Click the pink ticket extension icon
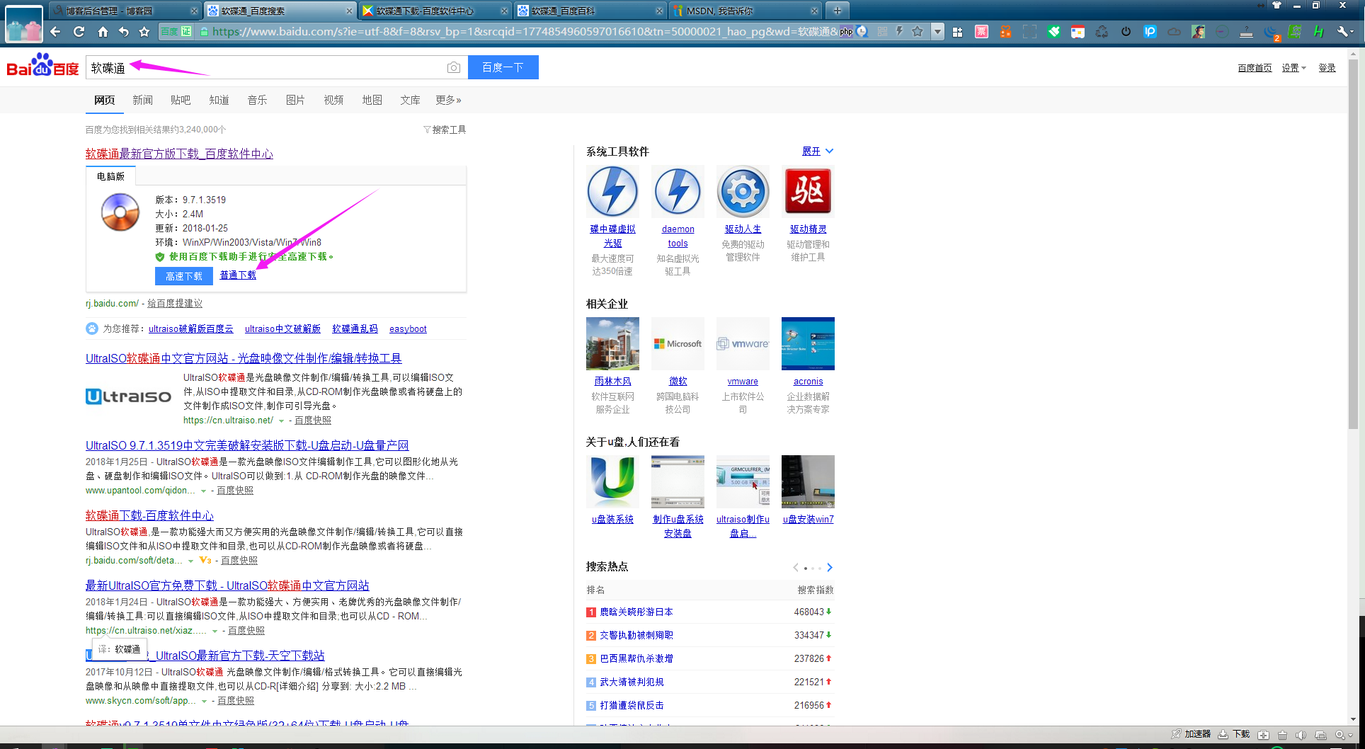 coord(981,32)
